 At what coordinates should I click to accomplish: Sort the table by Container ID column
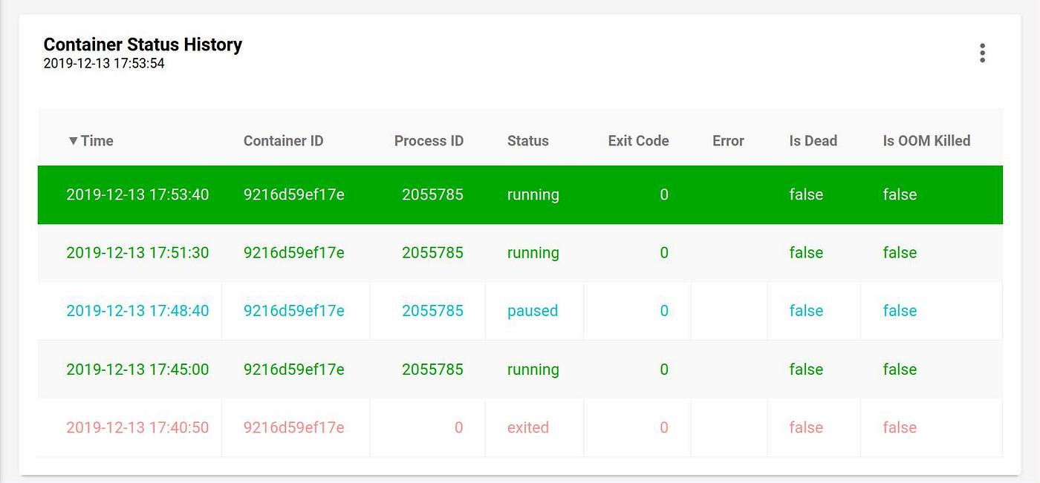[x=283, y=140]
